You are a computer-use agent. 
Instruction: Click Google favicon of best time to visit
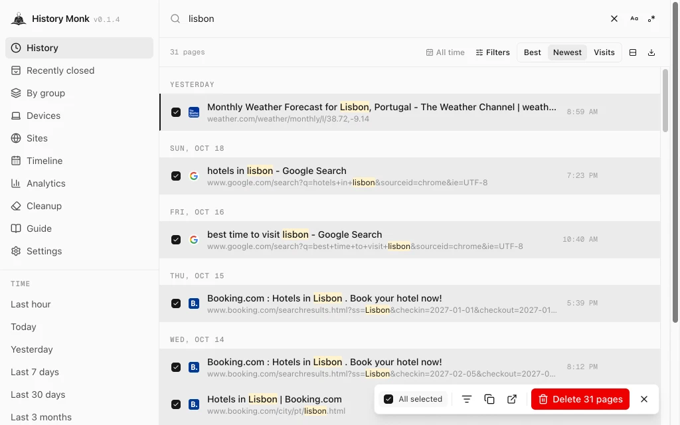pos(194,239)
